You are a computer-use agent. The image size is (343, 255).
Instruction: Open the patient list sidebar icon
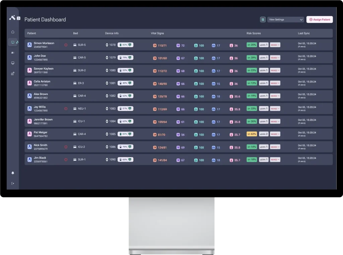coord(13,53)
